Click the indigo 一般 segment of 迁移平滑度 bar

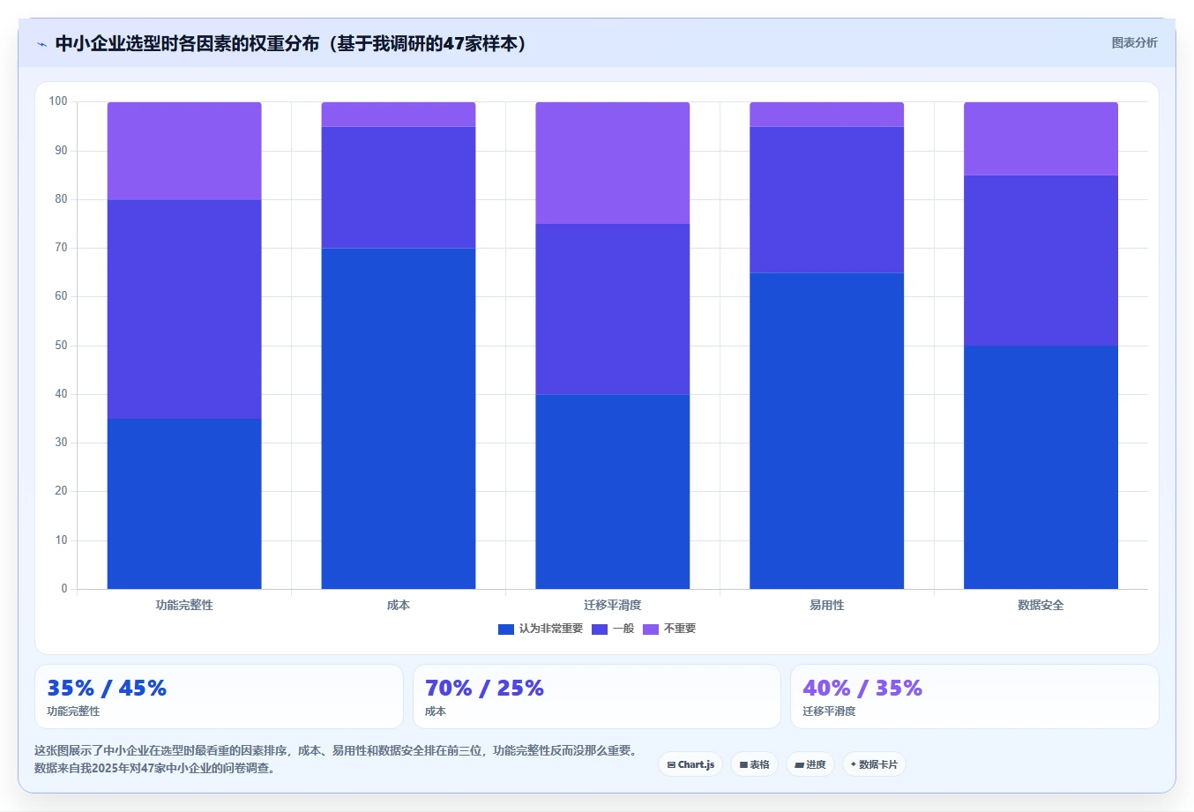pos(613,309)
